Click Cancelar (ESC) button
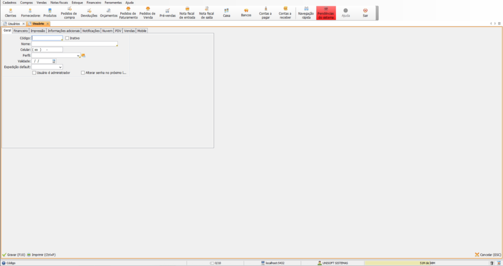Screen dimensions: 503x266 [488, 255]
